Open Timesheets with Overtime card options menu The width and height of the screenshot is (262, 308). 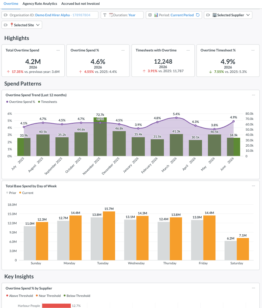(x=188, y=50)
